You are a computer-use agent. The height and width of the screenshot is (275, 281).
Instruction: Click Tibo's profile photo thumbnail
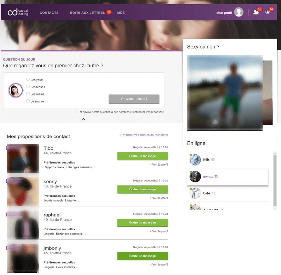[23, 158]
